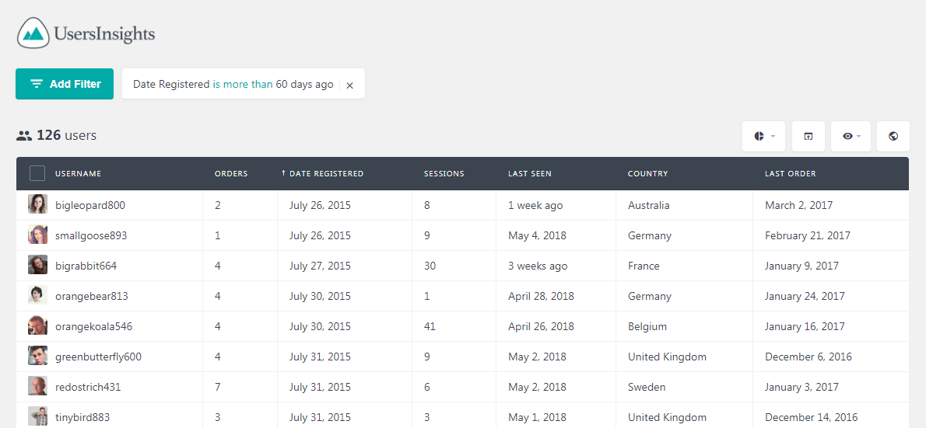The height and width of the screenshot is (428, 926).
Task: Click smallgoose893 avatar thumbnail
Action: 38,235
